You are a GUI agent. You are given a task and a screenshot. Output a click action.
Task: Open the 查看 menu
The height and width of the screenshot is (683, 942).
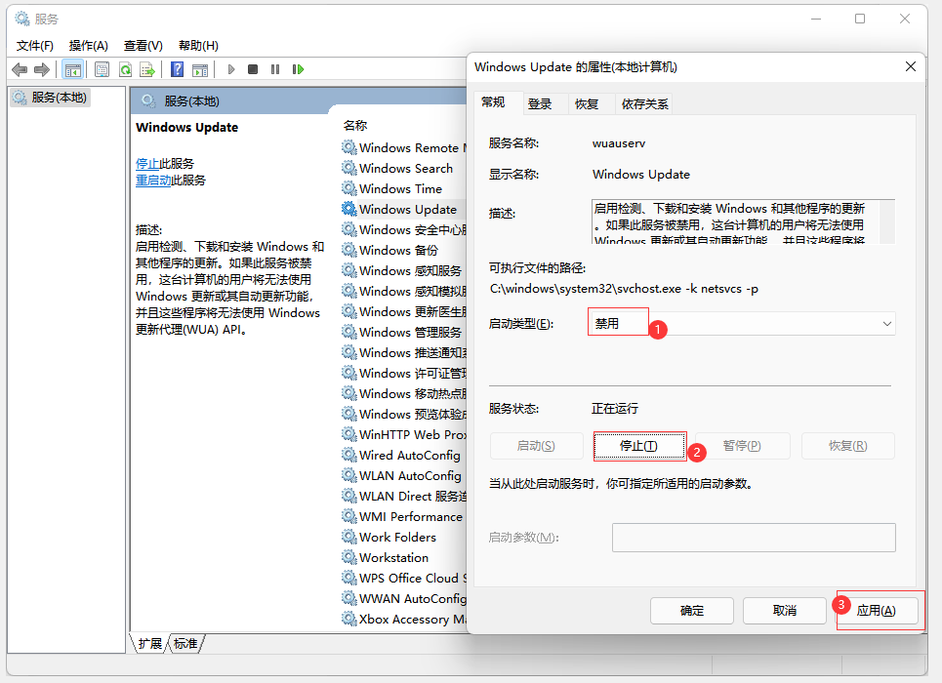click(143, 45)
